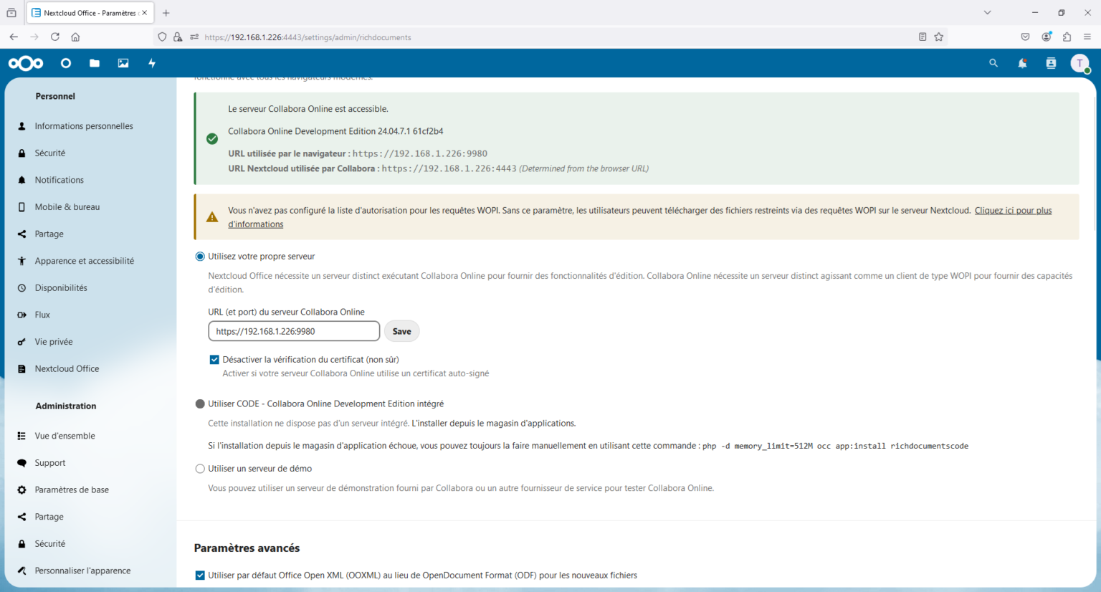Screen dimensions: 1101x592
Task: Click the Collabora Online server URL field
Action: [293, 330]
